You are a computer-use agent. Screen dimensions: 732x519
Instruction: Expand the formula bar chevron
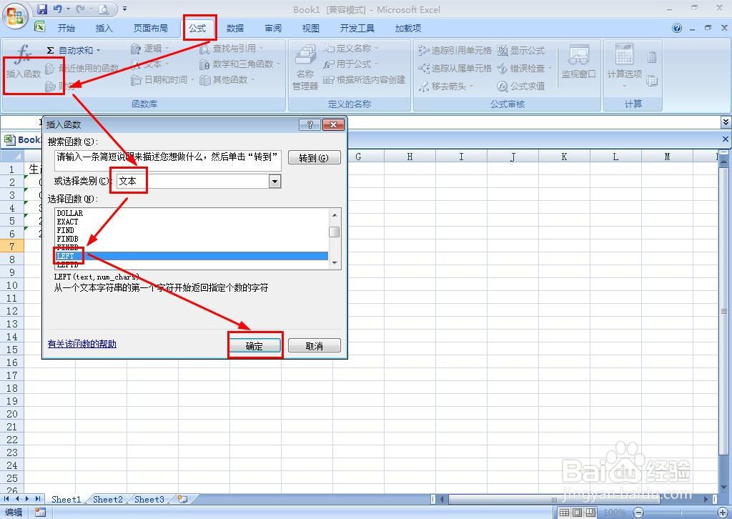click(x=726, y=122)
